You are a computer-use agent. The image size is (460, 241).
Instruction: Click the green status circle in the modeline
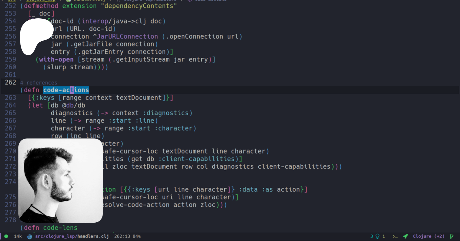click(x=6, y=236)
